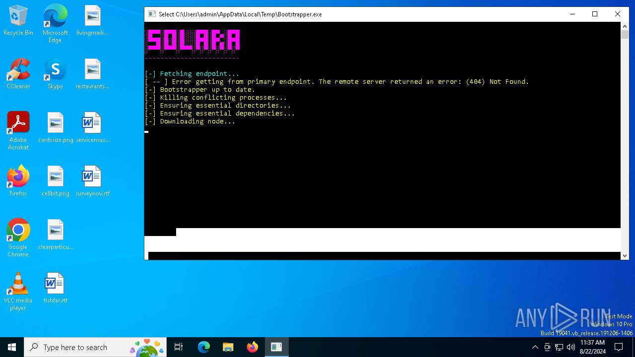The height and width of the screenshot is (357, 635).
Task: Select servicemus... Word document
Action: (x=92, y=127)
